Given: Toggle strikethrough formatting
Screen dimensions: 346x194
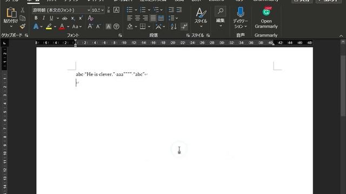Looking at the screenshot, I should (65, 18).
